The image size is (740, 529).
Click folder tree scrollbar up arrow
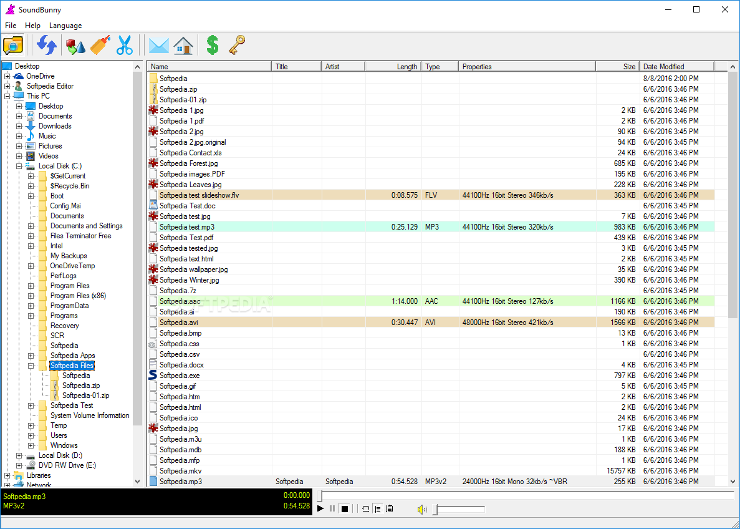138,67
